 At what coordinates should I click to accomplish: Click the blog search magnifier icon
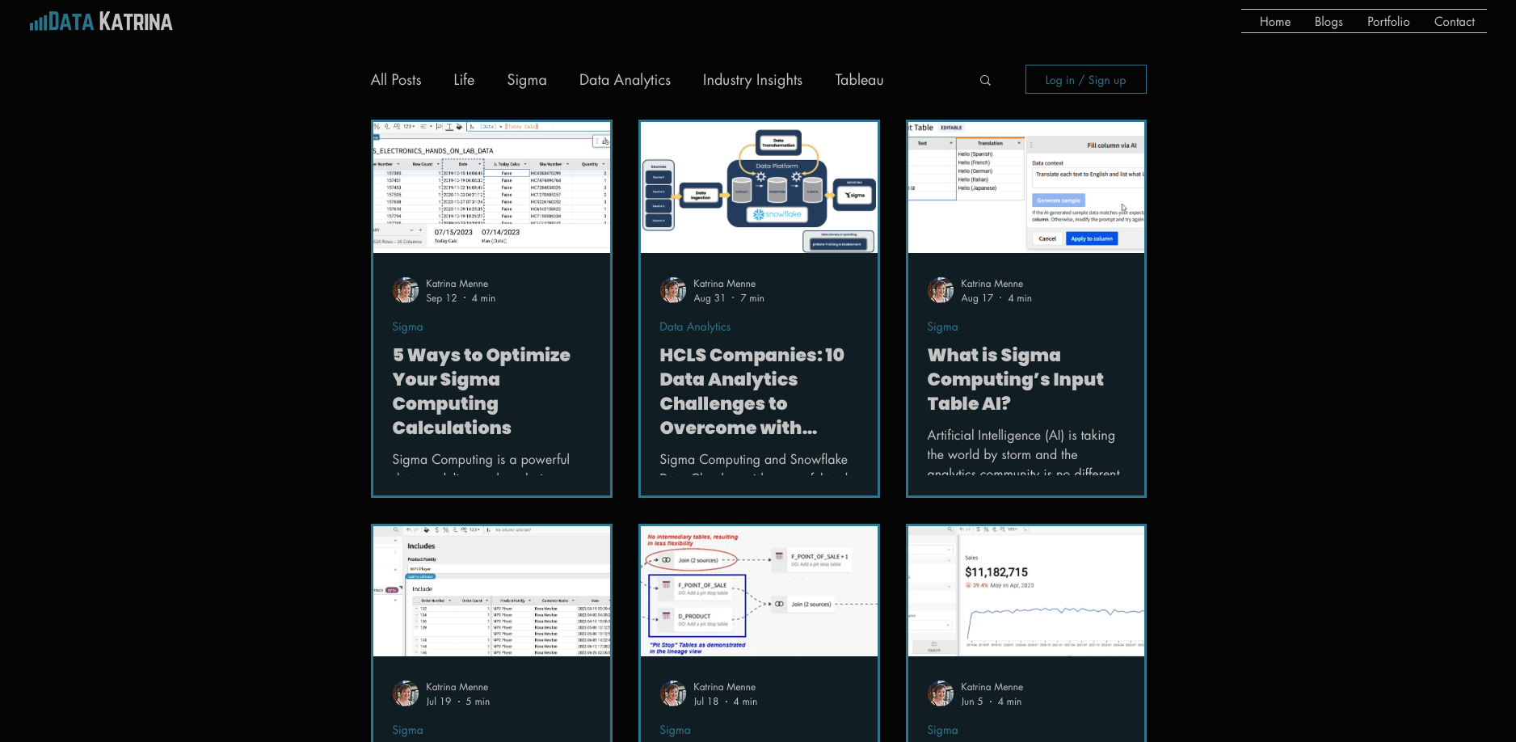coord(985,80)
